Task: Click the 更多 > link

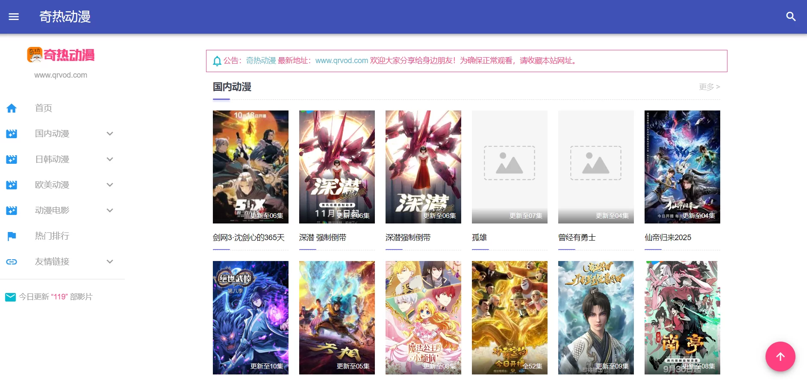Action: click(x=710, y=87)
